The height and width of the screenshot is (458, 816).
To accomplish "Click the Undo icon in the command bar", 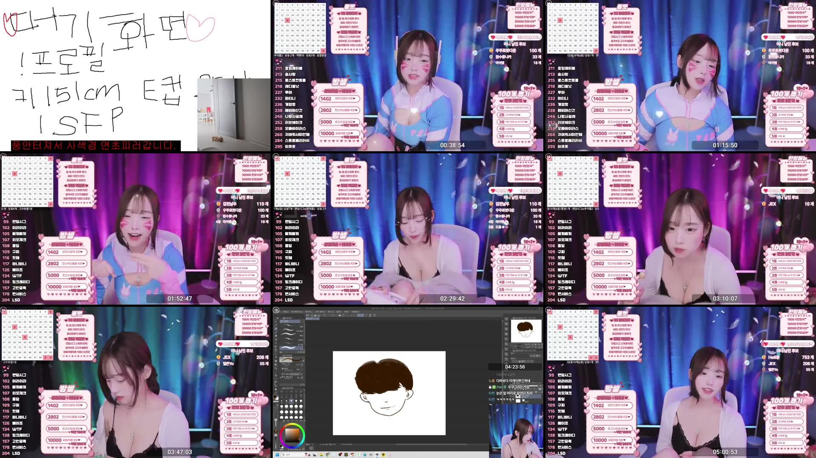I will pos(325,315).
